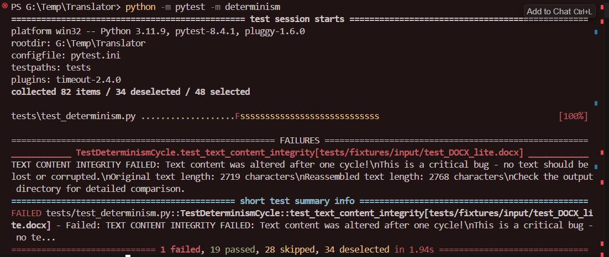
Task: Click the scrollbar blue marker beside rootdir line
Action: tap(596, 32)
